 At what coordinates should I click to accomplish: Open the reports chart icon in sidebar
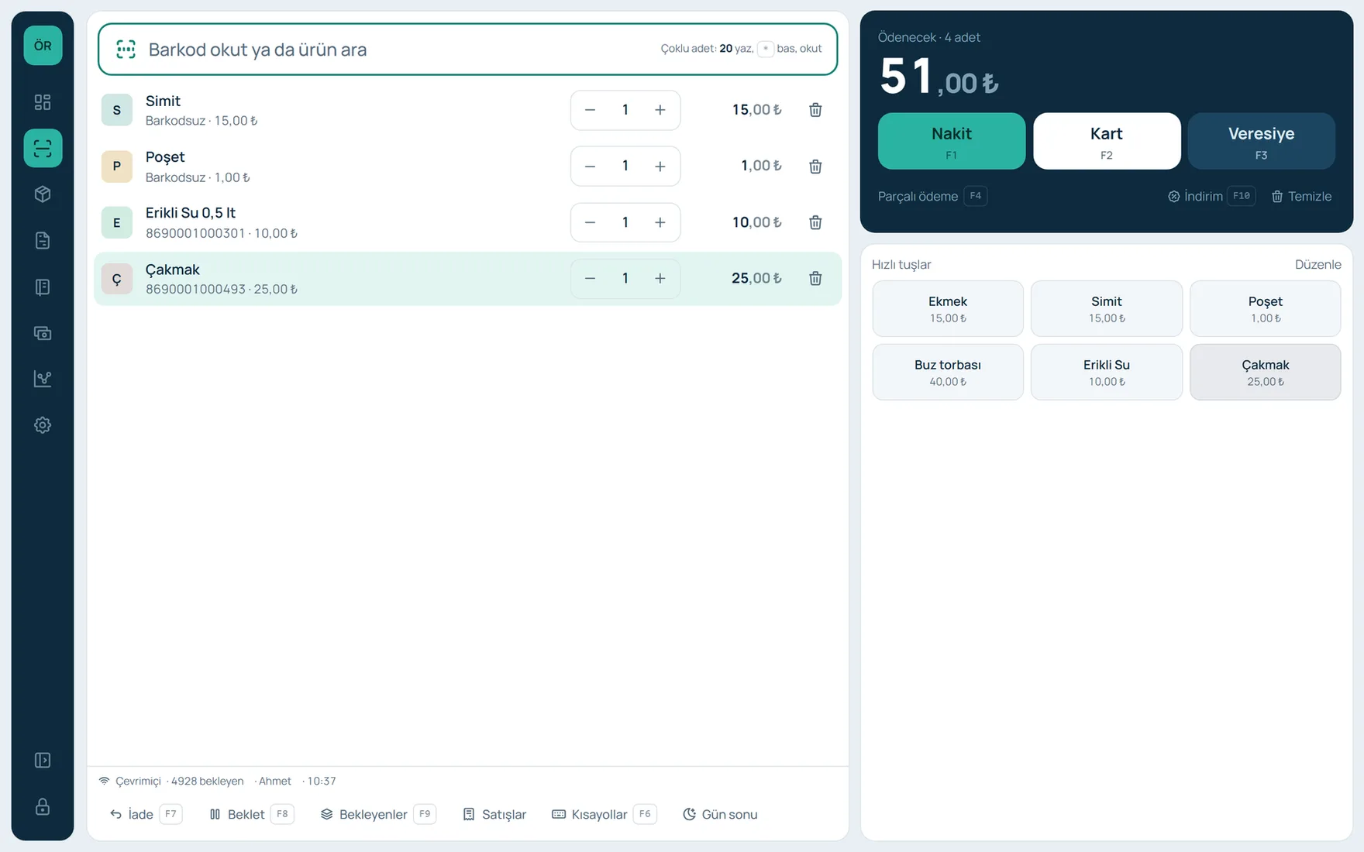pyautogui.click(x=43, y=379)
